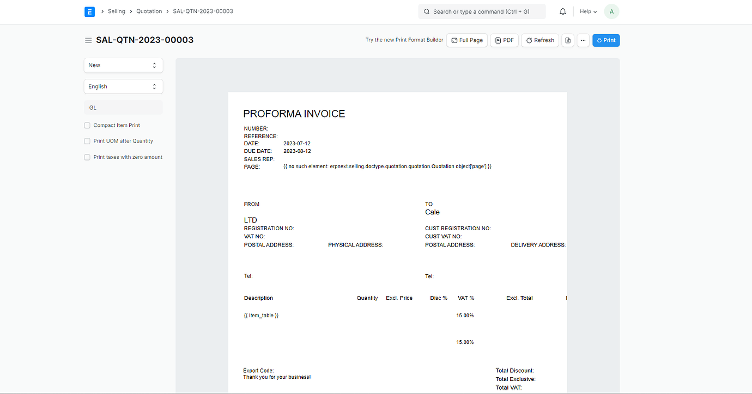Open the notifications bell icon
The image size is (752, 394).
coord(563,11)
